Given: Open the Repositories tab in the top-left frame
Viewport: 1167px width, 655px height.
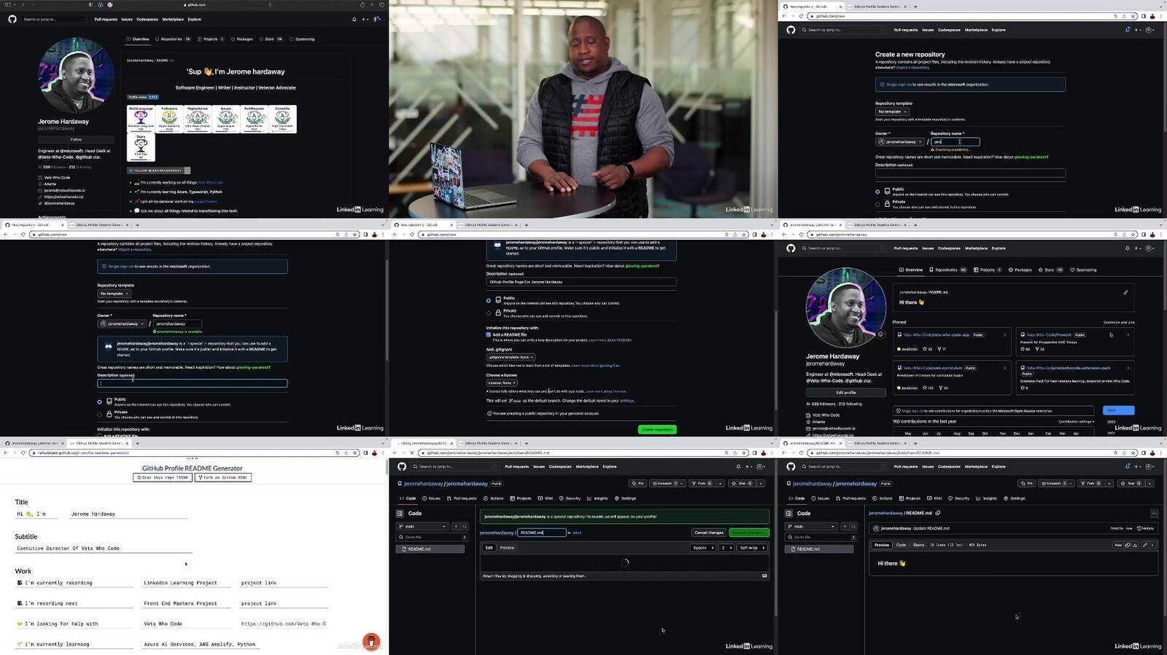Looking at the screenshot, I should [x=172, y=39].
